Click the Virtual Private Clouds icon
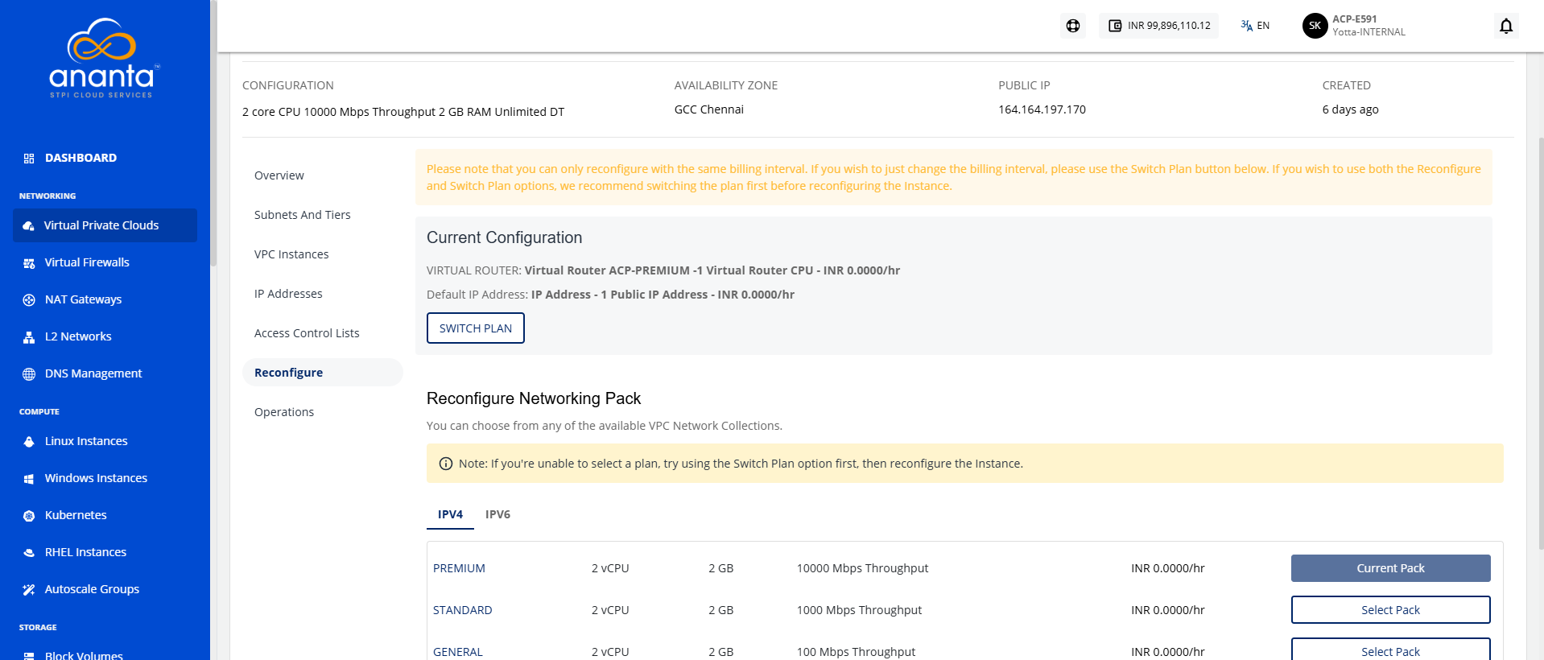 [x=29, y=226]
